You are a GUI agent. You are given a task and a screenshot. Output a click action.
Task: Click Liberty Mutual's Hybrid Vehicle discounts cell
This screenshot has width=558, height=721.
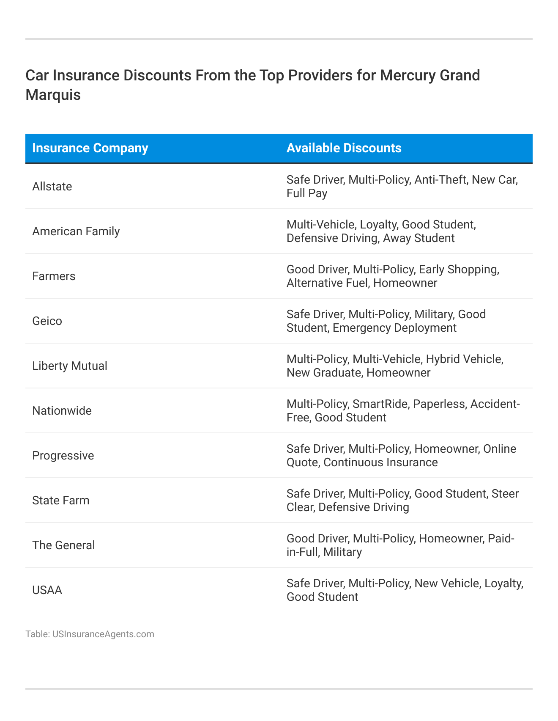pyautogui.click(x=395, y=366)
